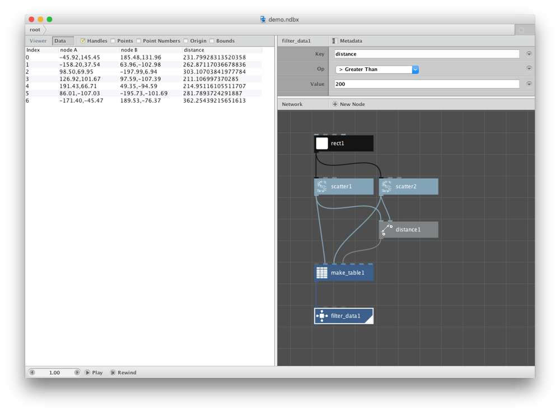Turn on the Origin checkbox

pyautogui.click(x=186, y=41)
